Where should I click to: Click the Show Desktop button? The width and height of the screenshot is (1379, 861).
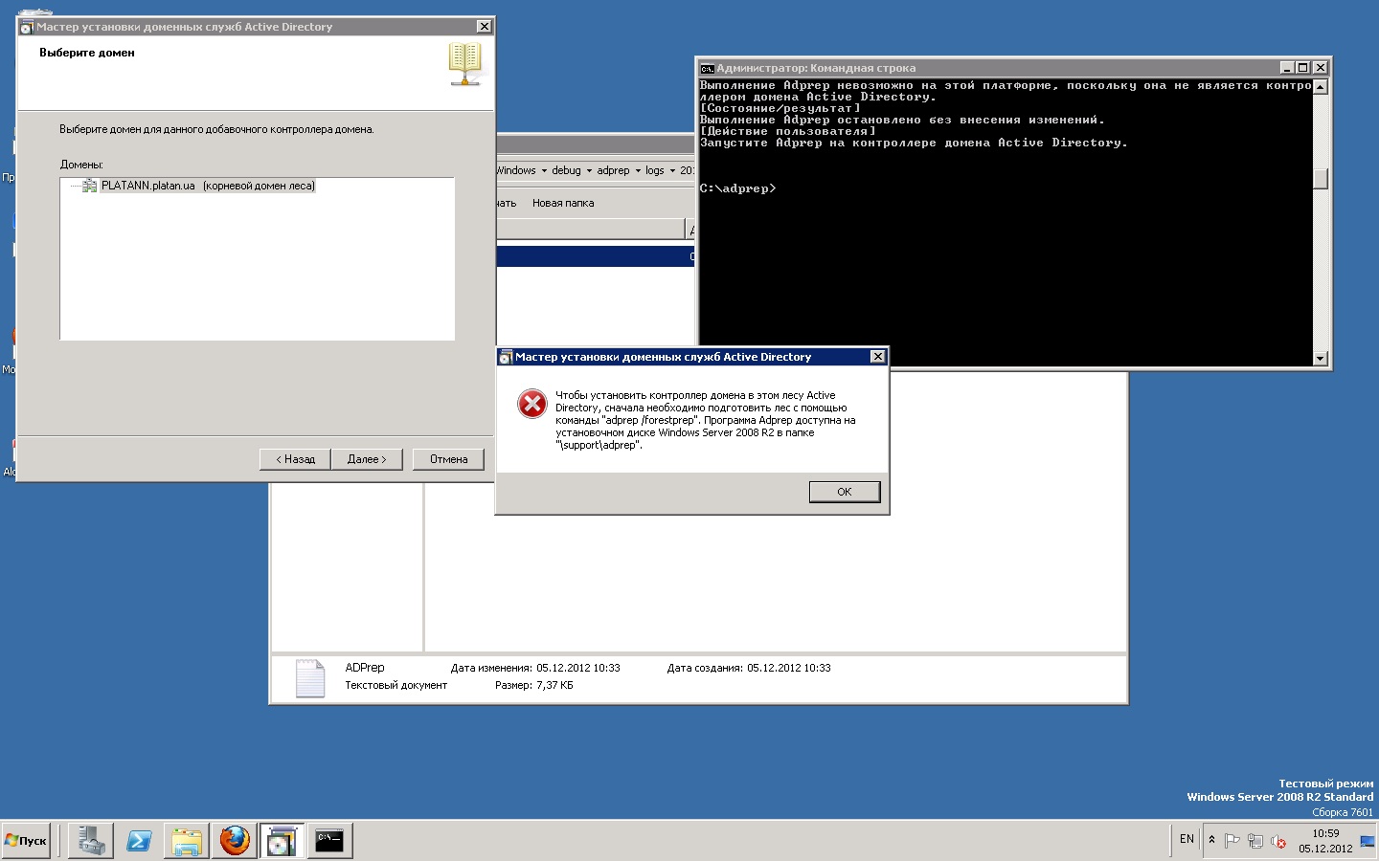pyautogui.click(x=1368, y=841)
